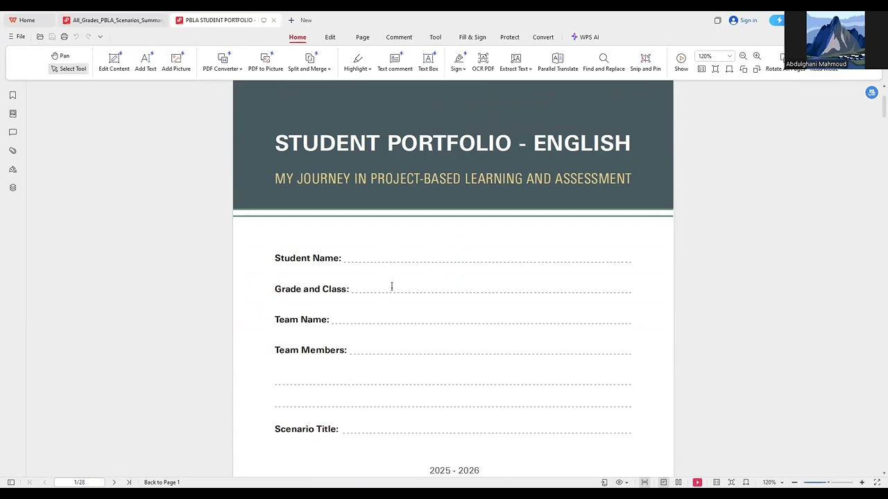Activate the Select Tool
888x499 pixels.
pos(69,69)
